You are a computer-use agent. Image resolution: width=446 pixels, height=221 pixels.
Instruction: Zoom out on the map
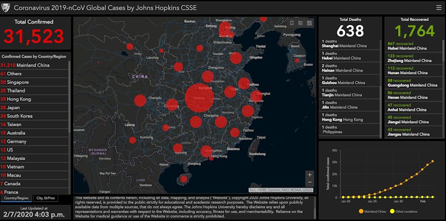click(309, 183)
